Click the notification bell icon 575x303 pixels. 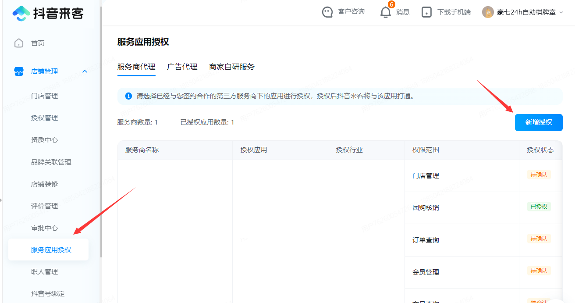(385, 12)
